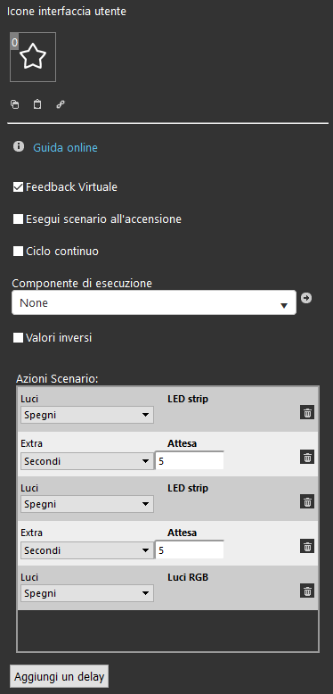Click the star icon thumbnail

[33, 57]
